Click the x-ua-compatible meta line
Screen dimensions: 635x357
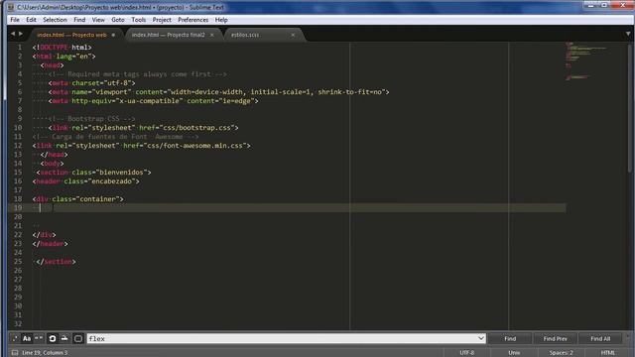(x=153, y=101)
